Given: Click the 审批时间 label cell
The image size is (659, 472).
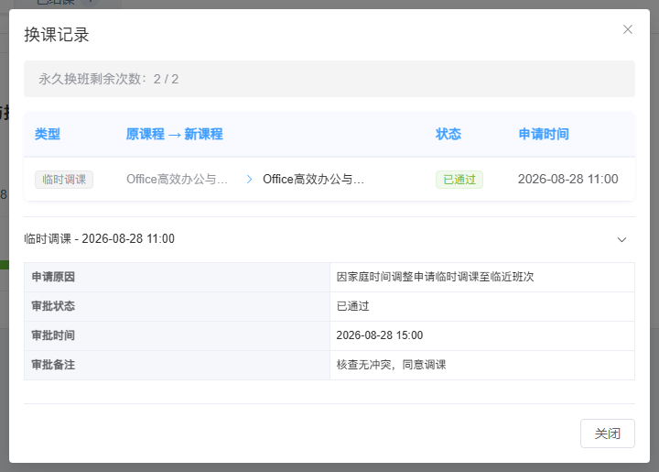Looking at the screenshot, I should (x=177, y=336).
